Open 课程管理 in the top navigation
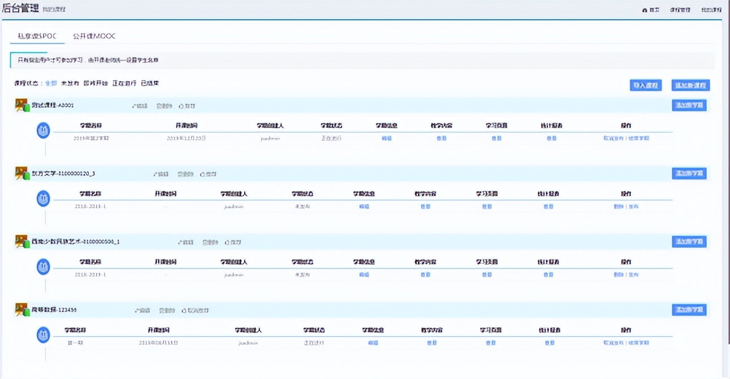The height and width of the screenshot is (379, 730). (680, 10)
